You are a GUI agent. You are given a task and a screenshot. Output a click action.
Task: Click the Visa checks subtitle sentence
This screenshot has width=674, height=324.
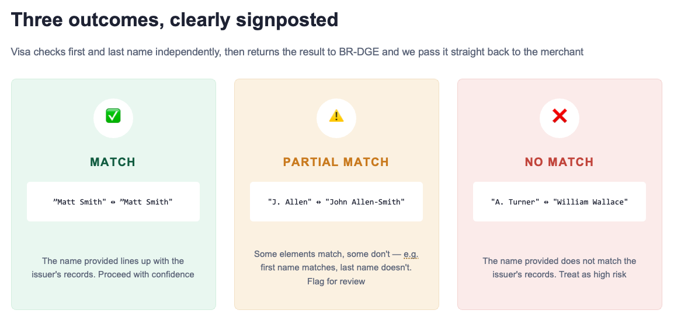coord(297,52)
